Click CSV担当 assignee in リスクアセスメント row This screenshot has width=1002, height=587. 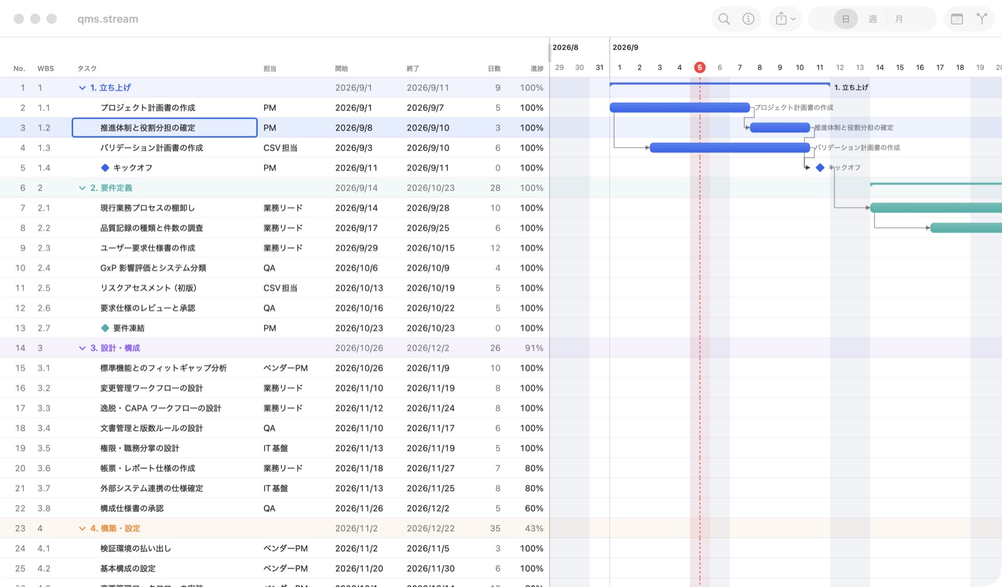(x=281, y=288)
